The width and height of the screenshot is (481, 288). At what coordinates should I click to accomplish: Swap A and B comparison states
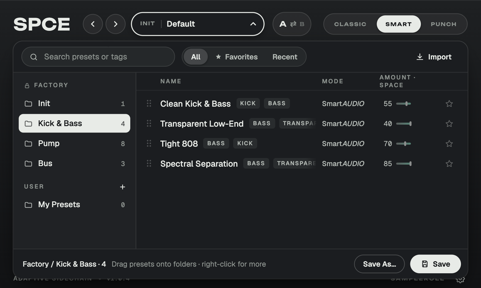pos(292,24)
